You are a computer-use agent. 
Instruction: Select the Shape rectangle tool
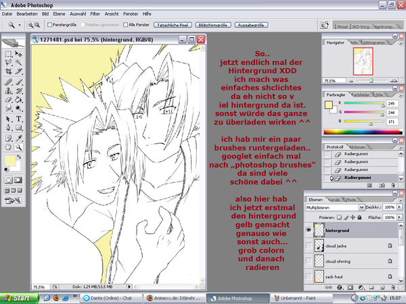[18, 128]
